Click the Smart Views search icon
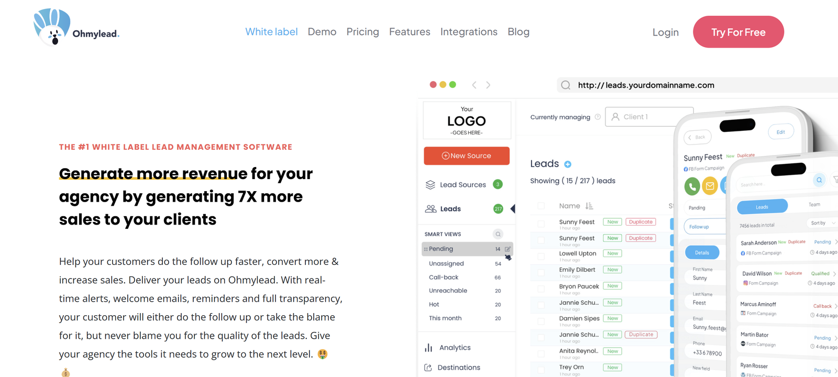Image resolution: width=838 pixels, height=377 pixels. click(x=498, y=234)
